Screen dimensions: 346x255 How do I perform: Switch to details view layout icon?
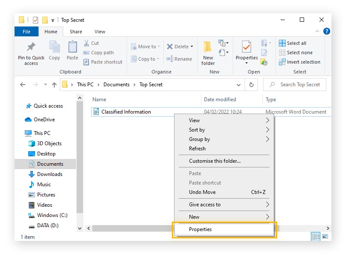pyautogui.click(x=316, y=237)
